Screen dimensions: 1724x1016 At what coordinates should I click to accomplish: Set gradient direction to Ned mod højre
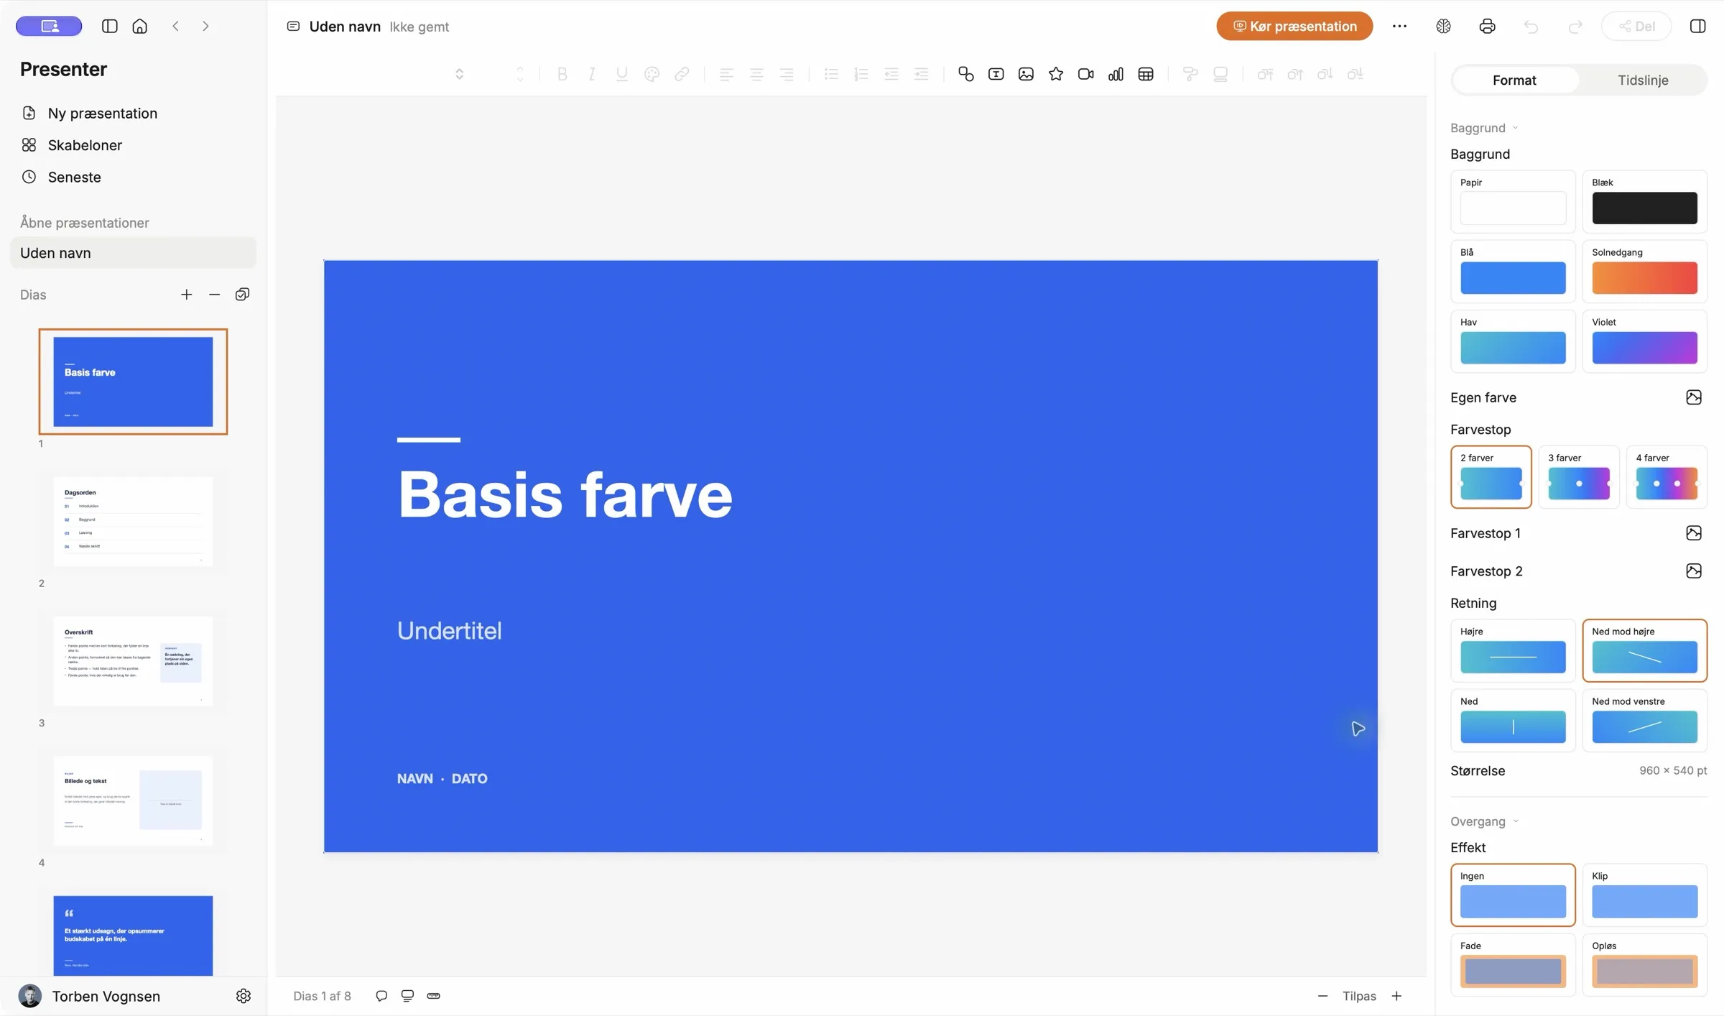click(1644, 650)
